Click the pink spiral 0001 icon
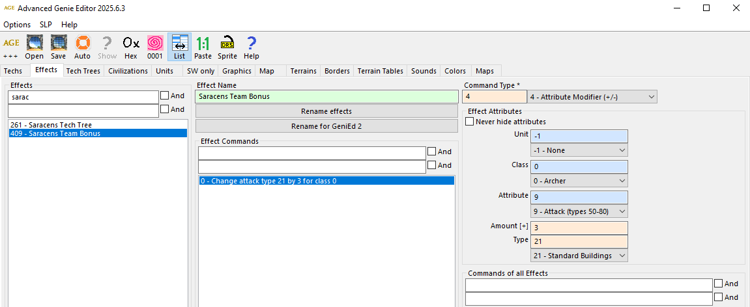Screen dimensions: 750x307 (x=155, y=47)
